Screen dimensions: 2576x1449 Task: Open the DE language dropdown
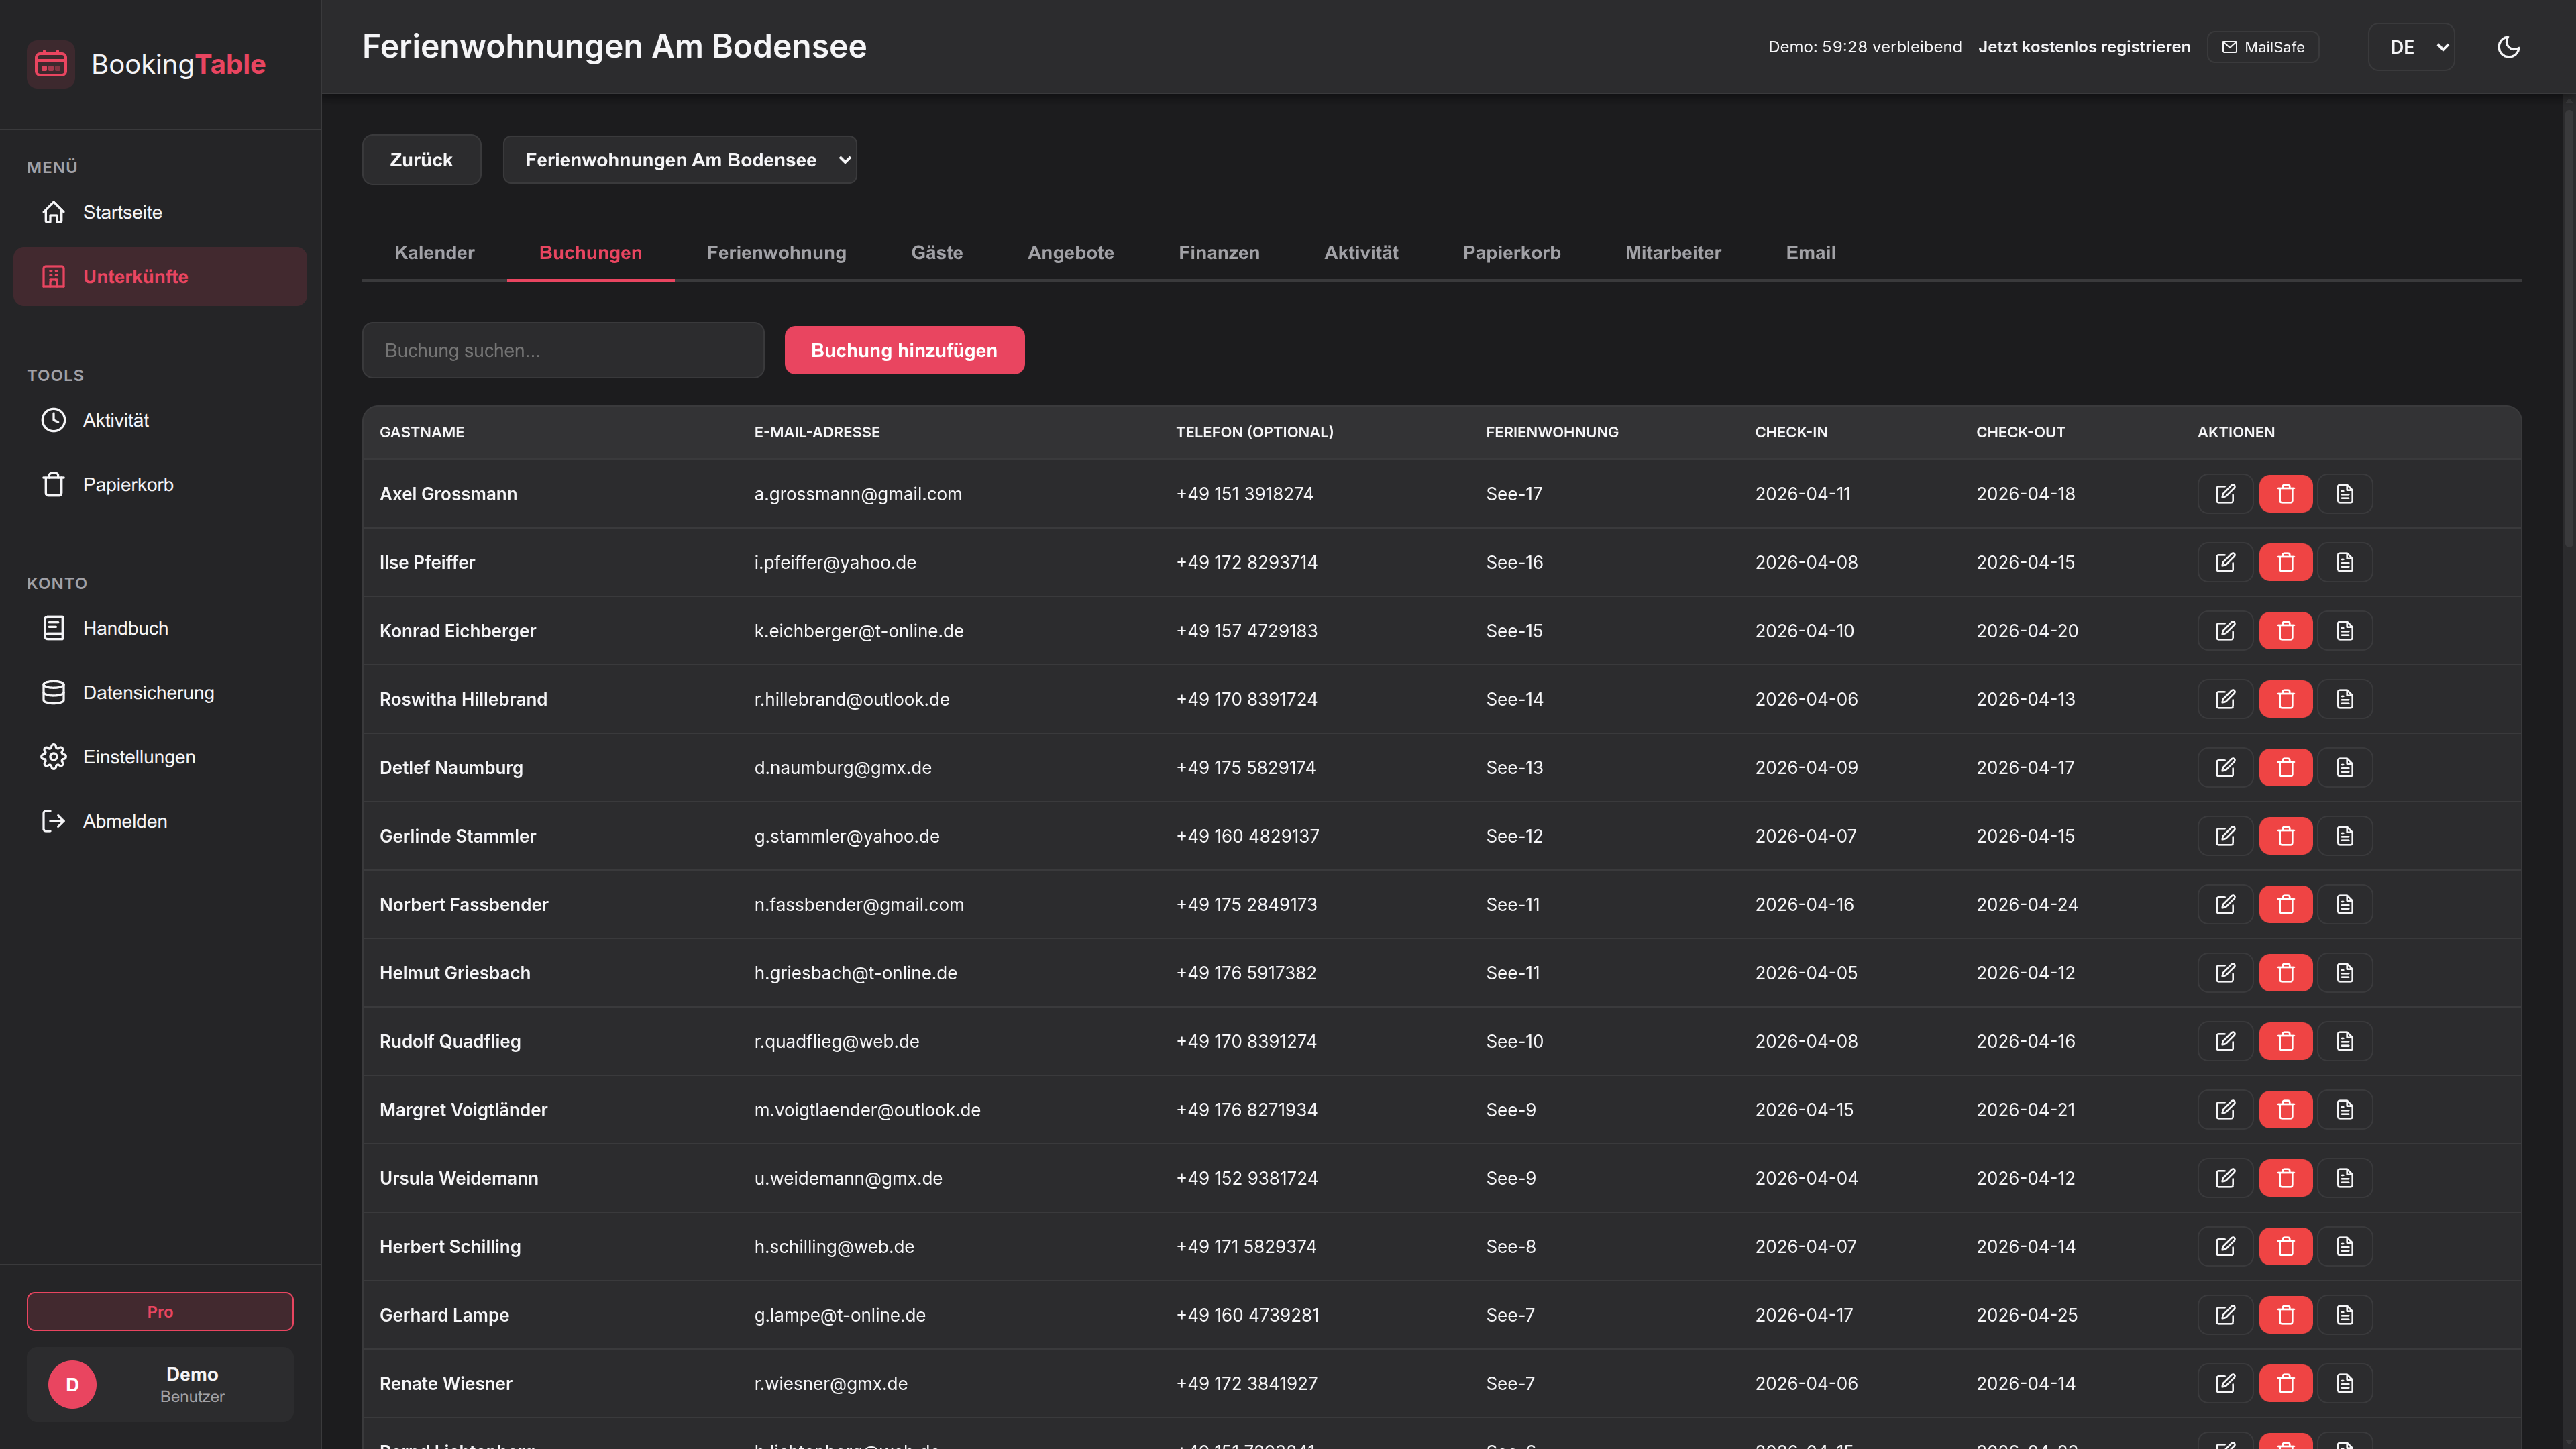point(2412,47)
